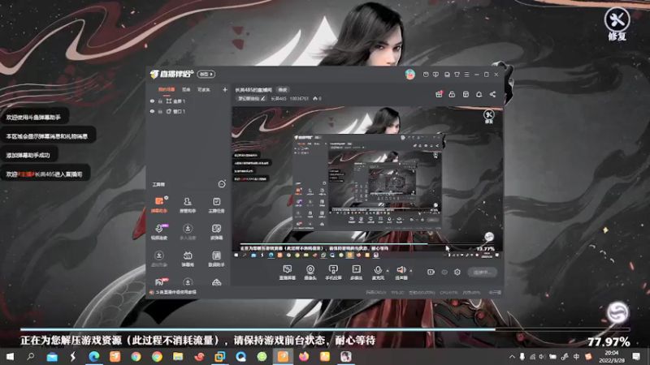Open the 多人连麦 download tool
The image size is (650, 365).
(x=188, y=232)
